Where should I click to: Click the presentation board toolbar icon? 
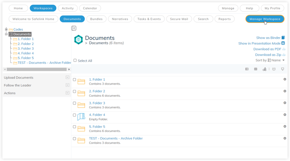coord(283,69)
